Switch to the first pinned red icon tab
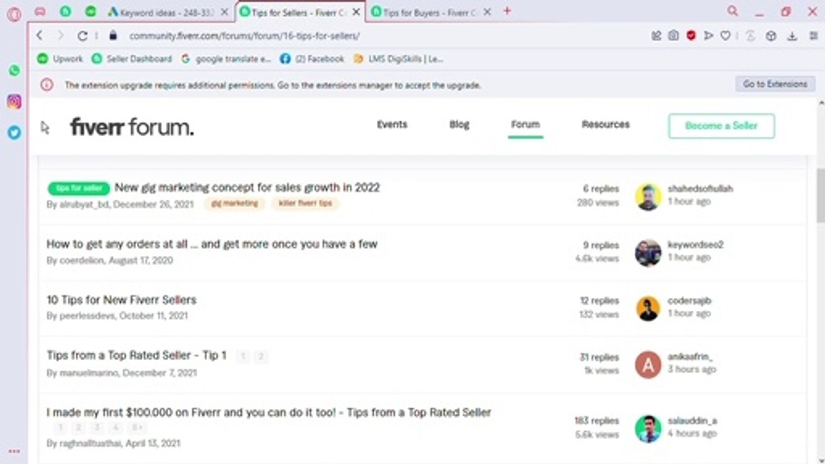 (x=40, y=11)
